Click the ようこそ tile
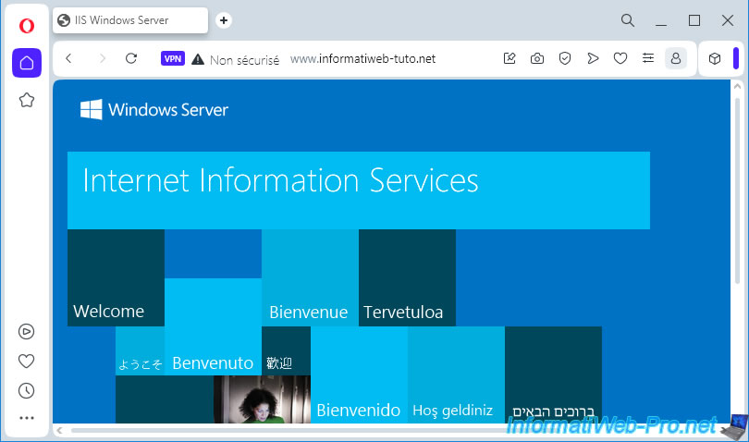This screenshot has height=442, width=749. click(x=140, y=350)
